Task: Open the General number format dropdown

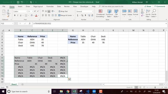Action: point(93,11)
